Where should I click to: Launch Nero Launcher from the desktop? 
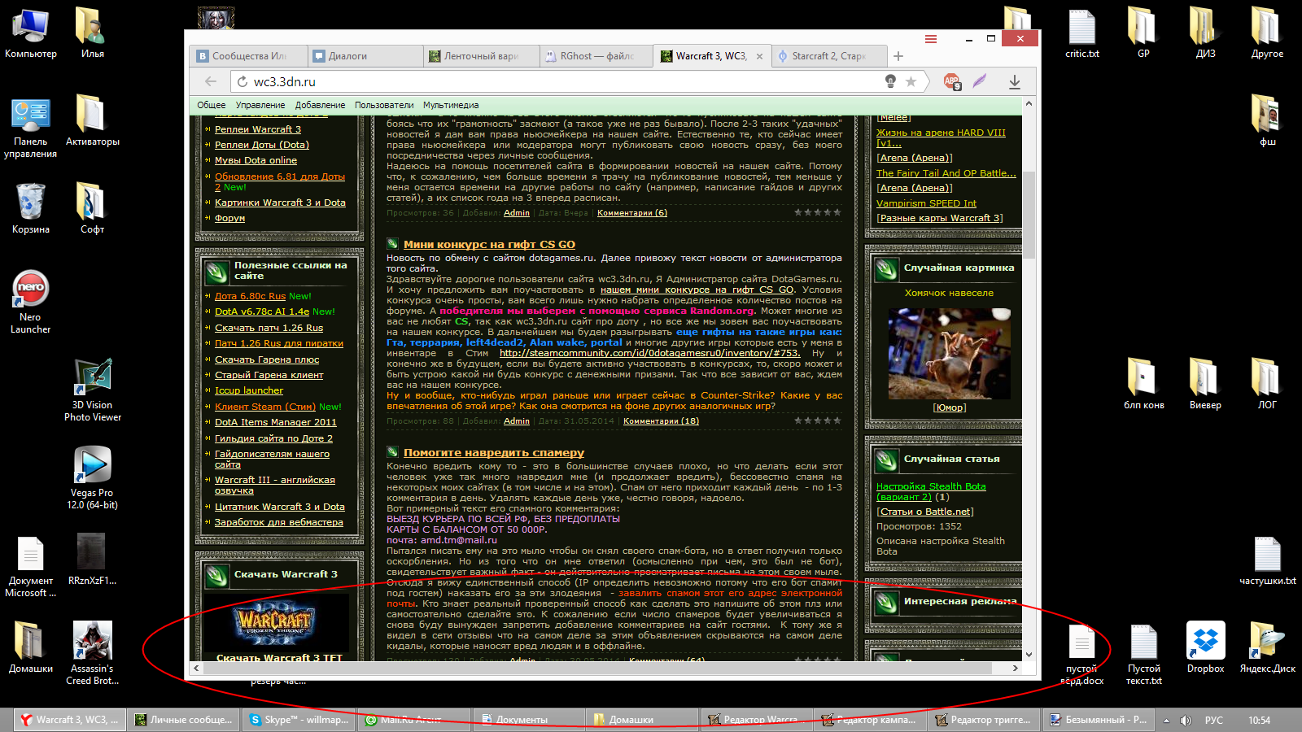click(31, 301)
